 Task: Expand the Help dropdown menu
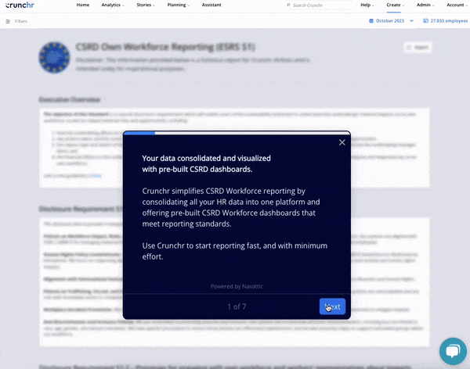367,5
